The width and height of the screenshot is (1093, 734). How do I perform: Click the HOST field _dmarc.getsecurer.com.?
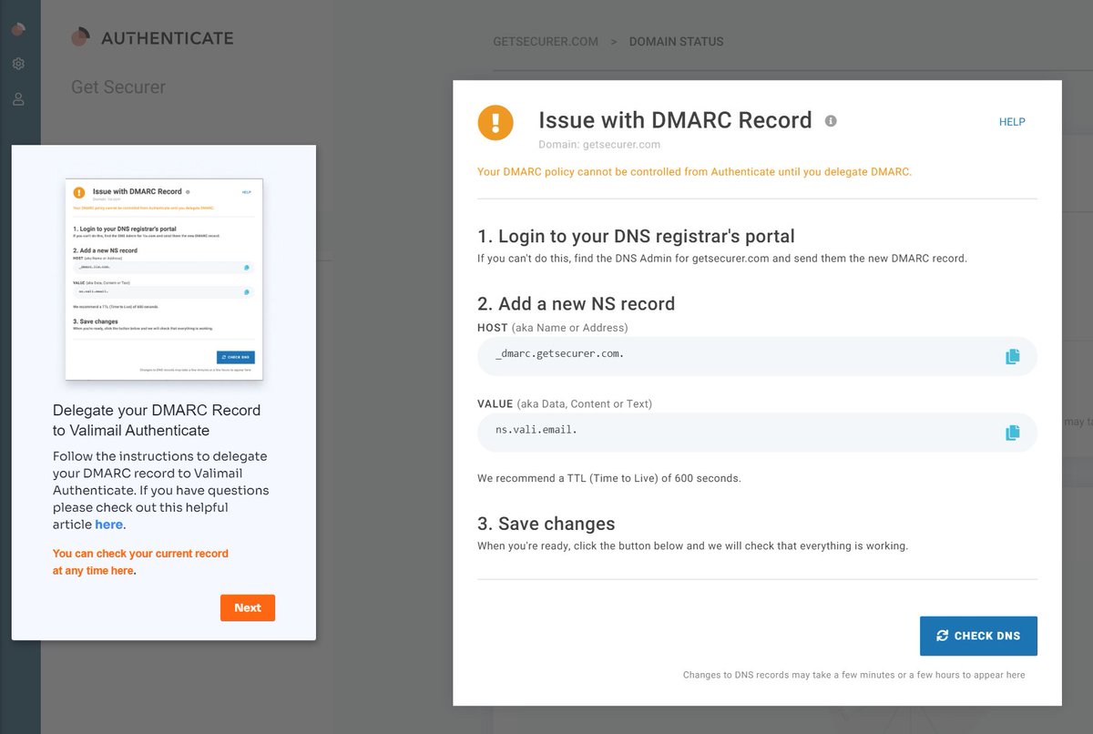coord(757,356)
